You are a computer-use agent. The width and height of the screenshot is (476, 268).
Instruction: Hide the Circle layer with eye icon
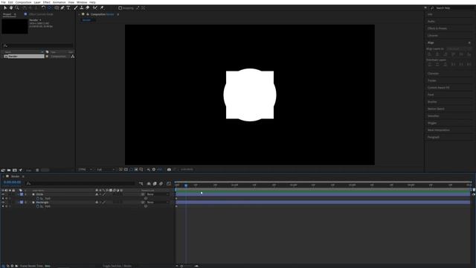3,194
